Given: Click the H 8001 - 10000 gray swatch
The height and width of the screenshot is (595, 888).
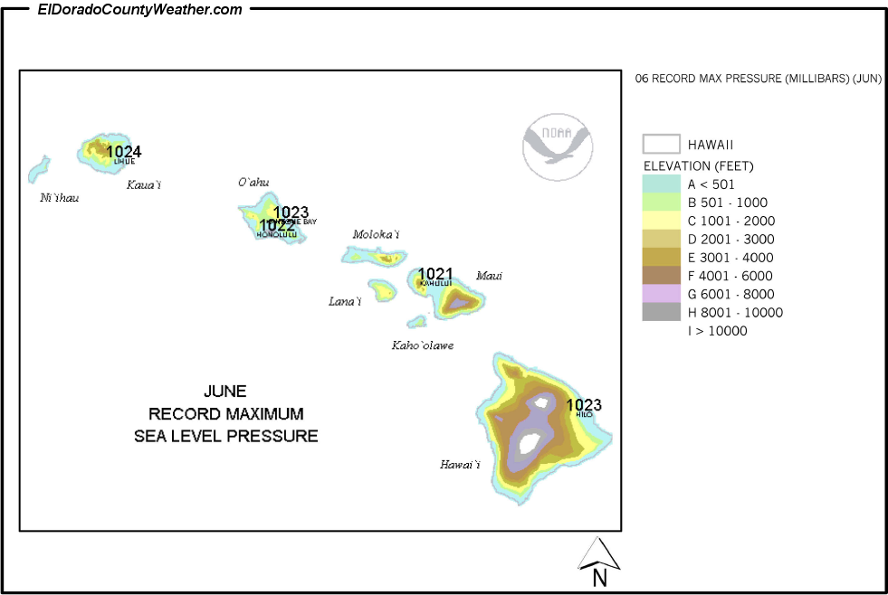Looking at the screenshot, I should 661,312.
